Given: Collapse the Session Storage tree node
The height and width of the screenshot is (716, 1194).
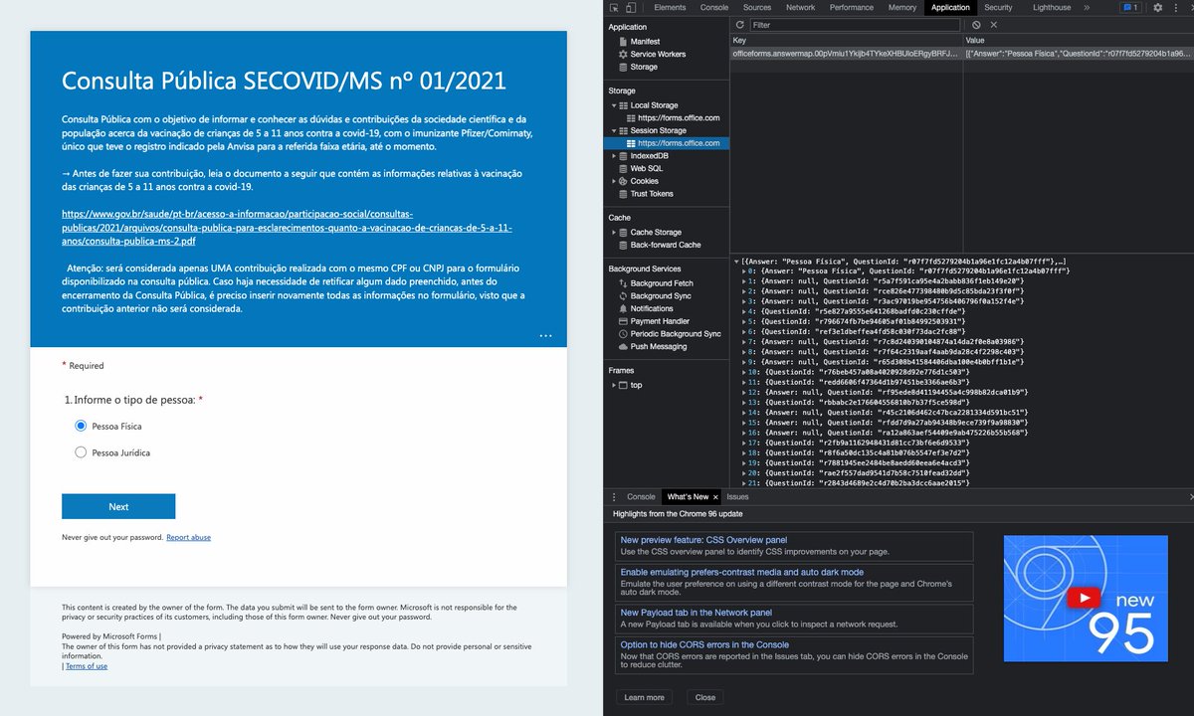Looking at the screenshot, I should point(614,130).
